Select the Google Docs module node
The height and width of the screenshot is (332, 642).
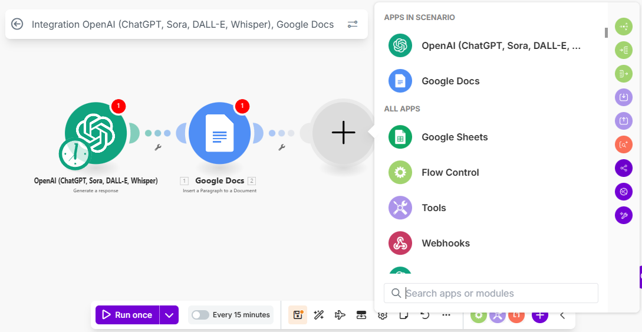pos(219,134)
